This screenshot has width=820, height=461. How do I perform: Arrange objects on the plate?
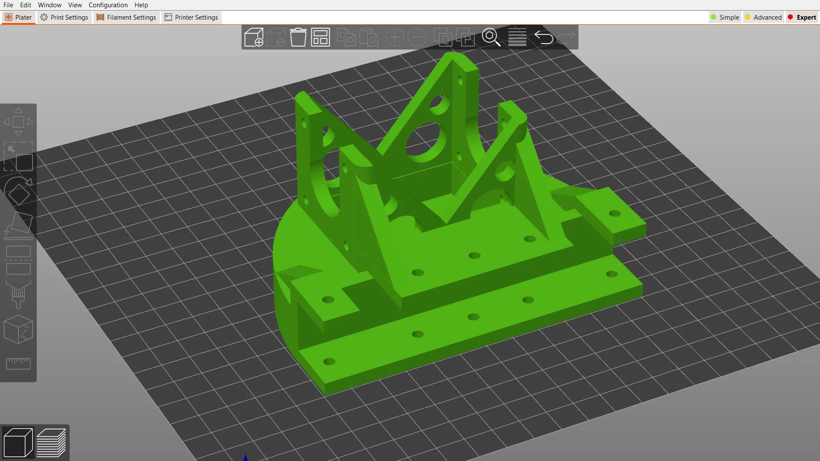click(320, 38)
